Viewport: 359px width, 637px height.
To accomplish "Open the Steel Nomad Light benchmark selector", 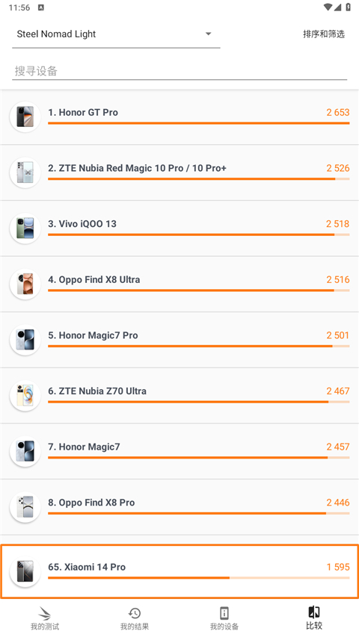I will (x=116, y=34).
